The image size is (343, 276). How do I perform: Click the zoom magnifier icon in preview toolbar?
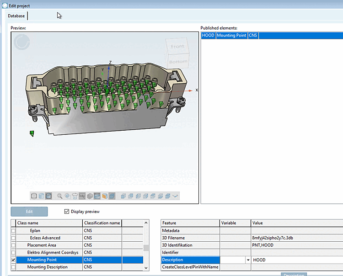pyautogui.click(x=59, y=196)
